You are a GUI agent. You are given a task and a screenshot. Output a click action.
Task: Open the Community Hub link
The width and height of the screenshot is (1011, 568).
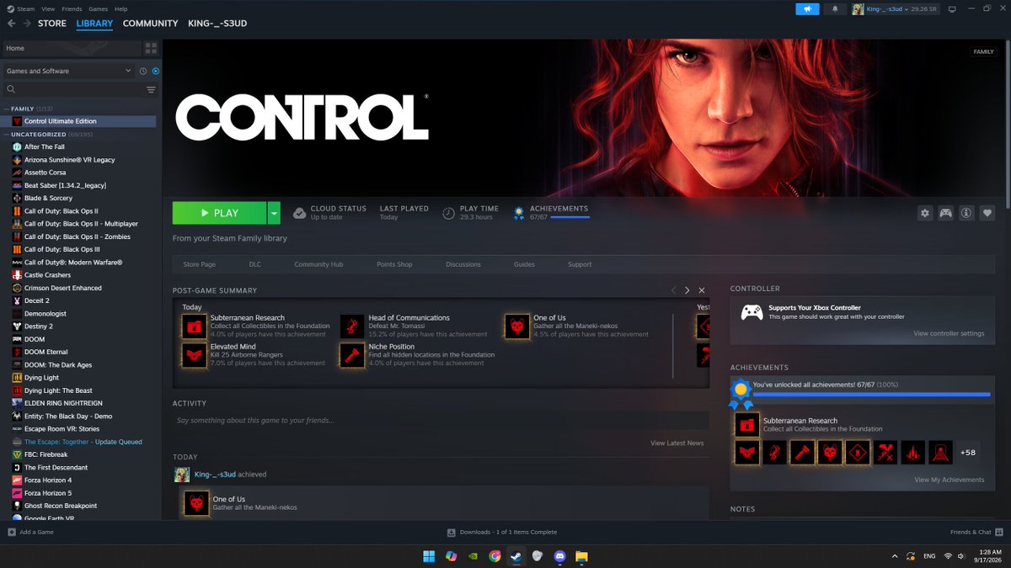pos(318,264)
